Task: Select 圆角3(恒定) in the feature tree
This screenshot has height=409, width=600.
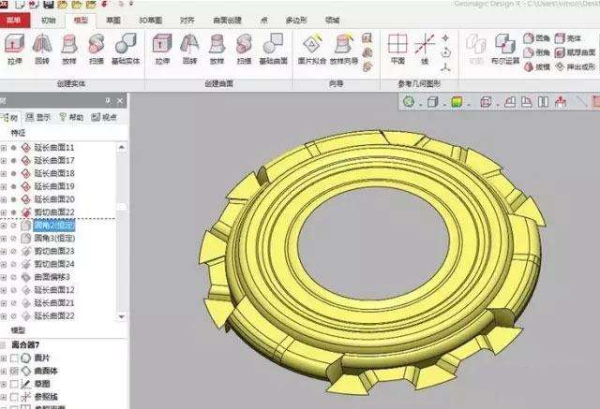Action: [52, 239]
